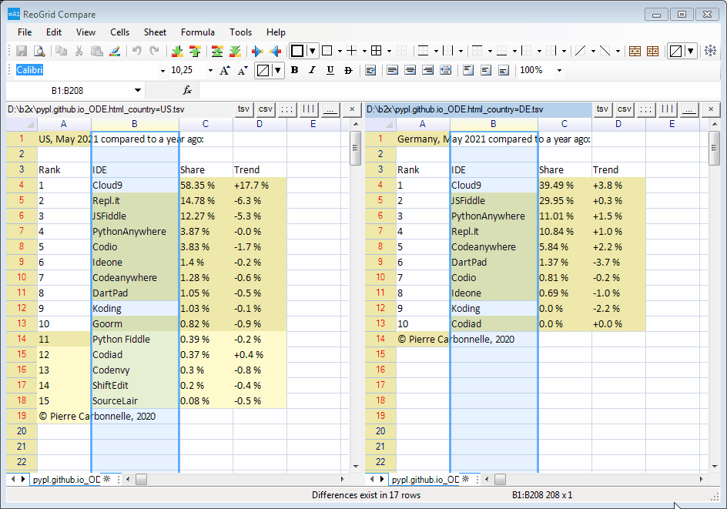Click the Redo arrow icon
The width and height of the screenshot is (727, 509).
[154, 51]
